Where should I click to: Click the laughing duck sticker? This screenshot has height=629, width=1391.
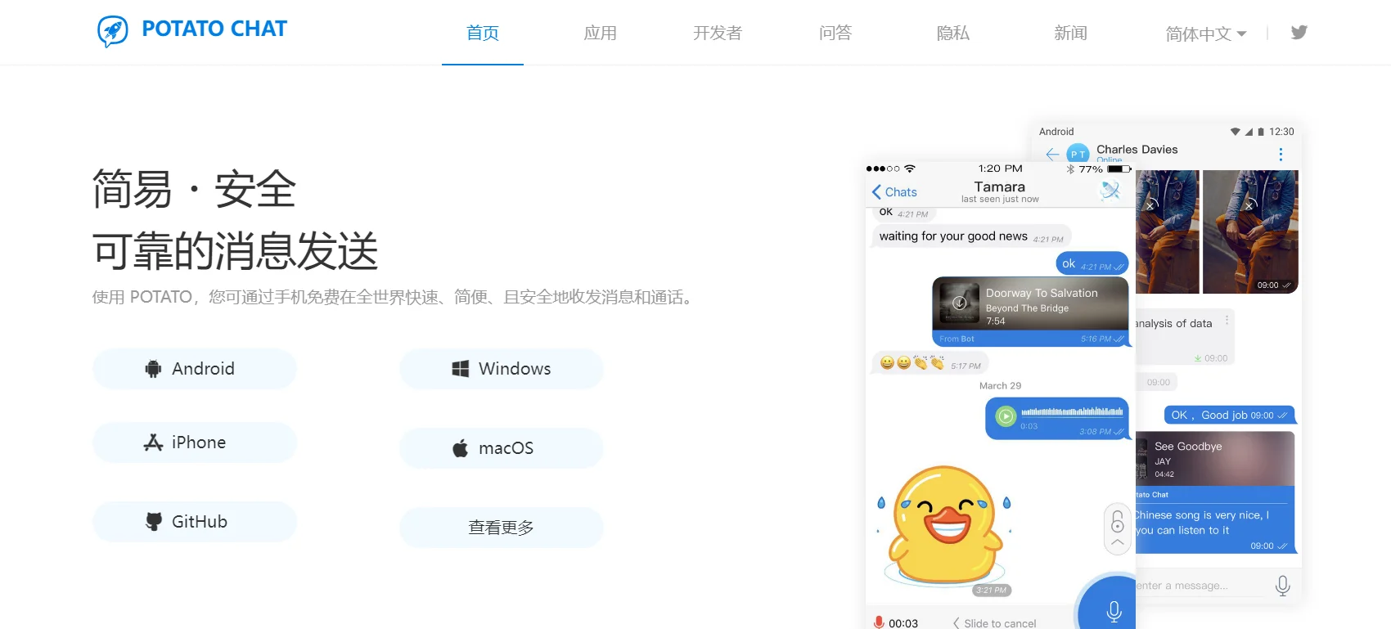coord(945,525)
